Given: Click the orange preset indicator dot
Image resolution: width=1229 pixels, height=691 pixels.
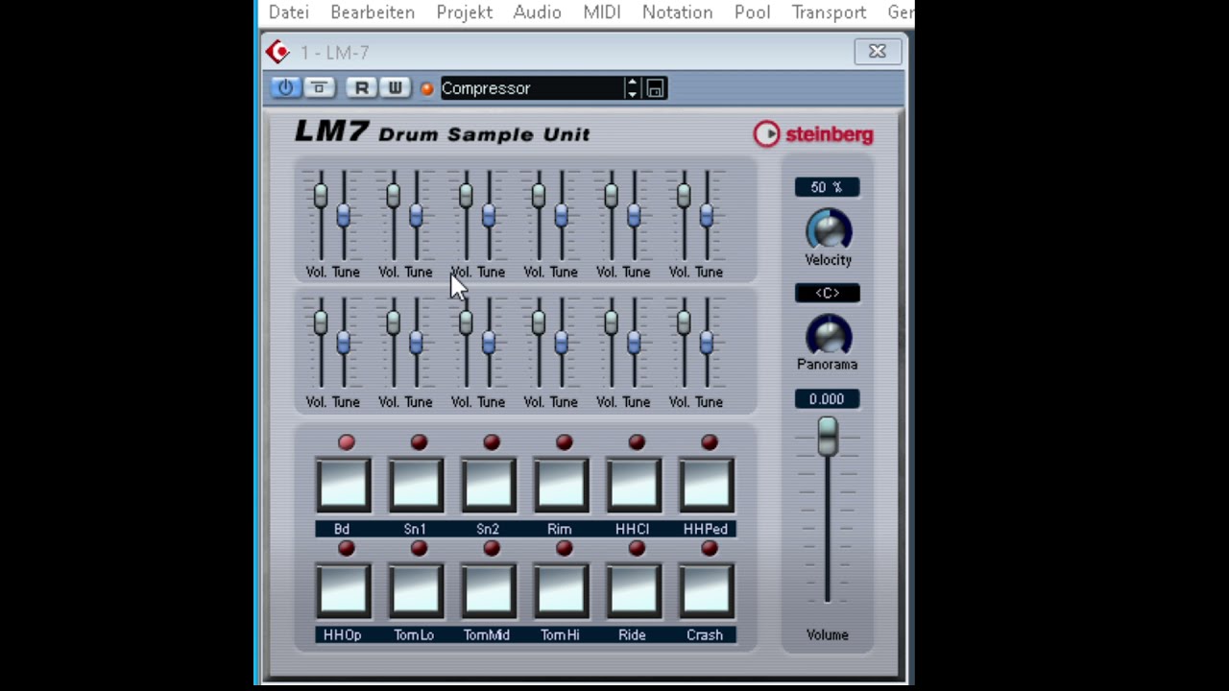Looking at the screenshot, I should (427, 88).
